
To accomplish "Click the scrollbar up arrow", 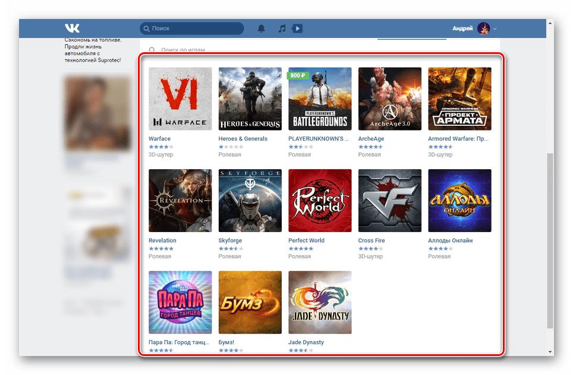I will point(550,23).
